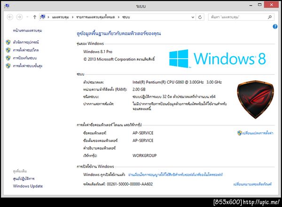Maximize the System window

pos(259,5)
